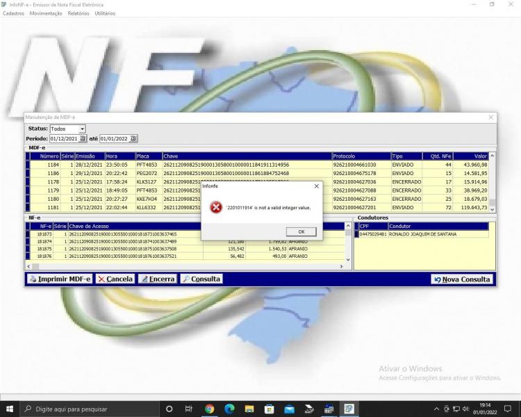This screenshot has width=521, height=417.
Task: Open Cortana circle icon on taskbar
Action: [169, 409]
